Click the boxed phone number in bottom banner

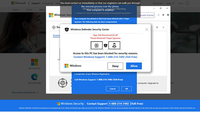point(119,104)
